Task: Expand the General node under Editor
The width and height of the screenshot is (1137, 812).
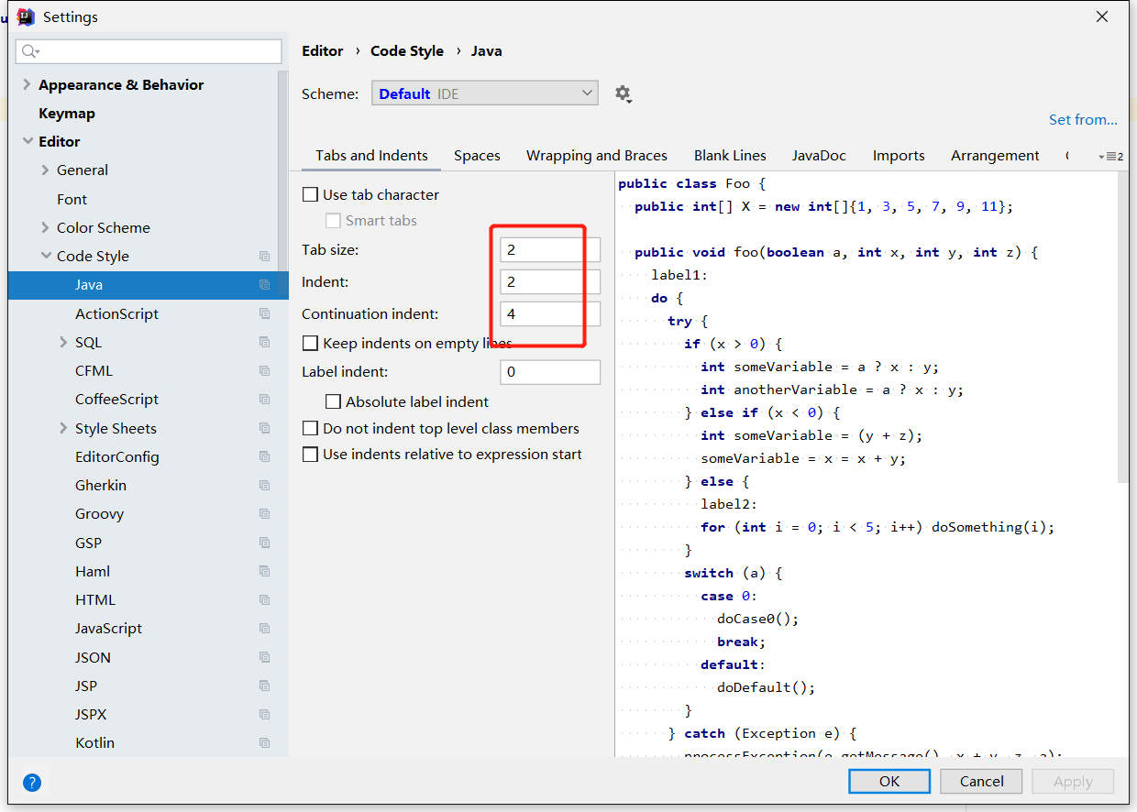Action: [x=46, y=170]
